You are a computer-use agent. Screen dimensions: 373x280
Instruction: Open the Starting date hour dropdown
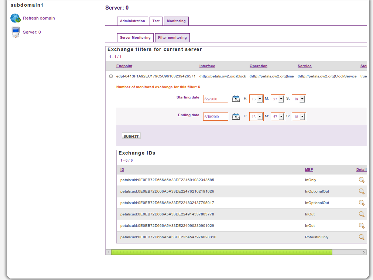(x=260, y=99)
